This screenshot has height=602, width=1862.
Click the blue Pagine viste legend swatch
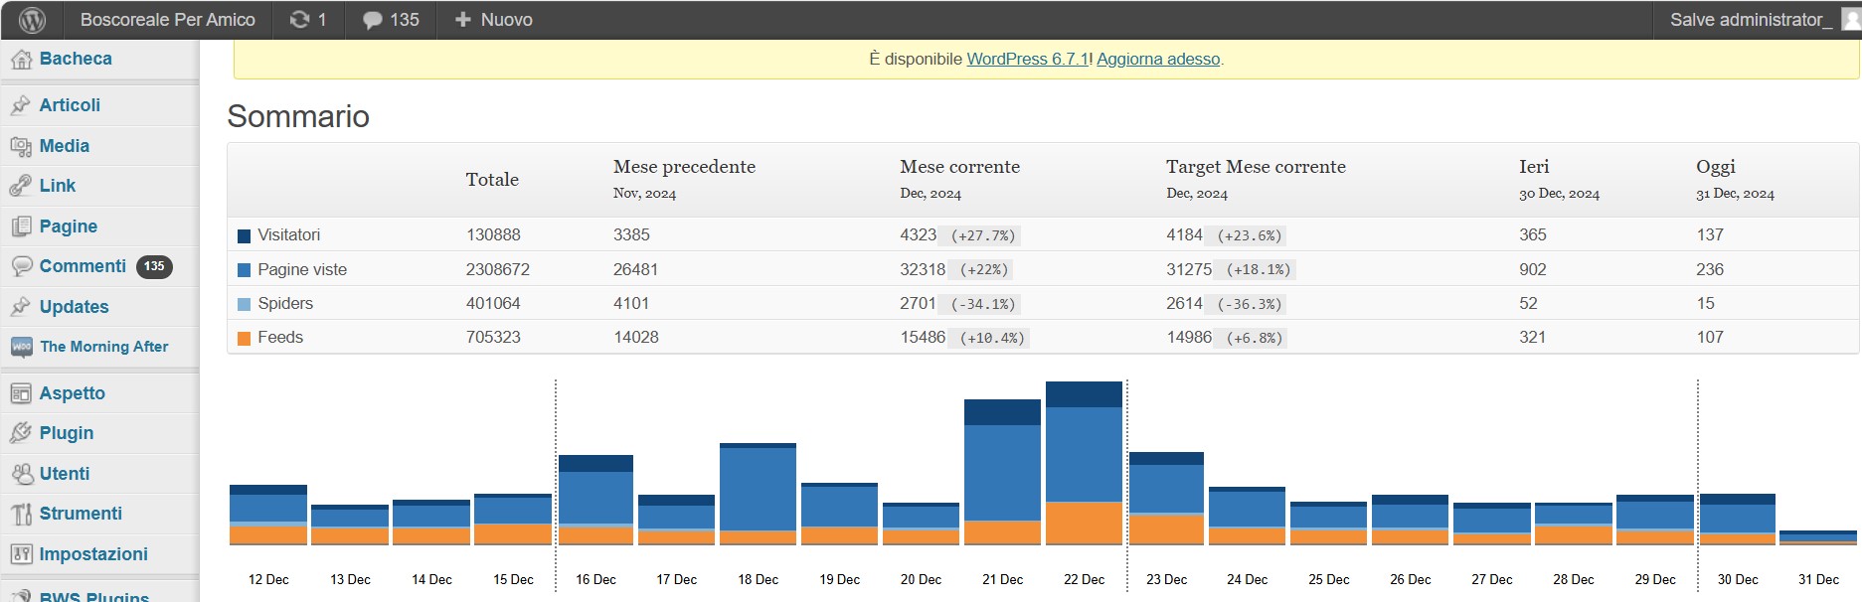pyautogui.click(x=244, y=270)
